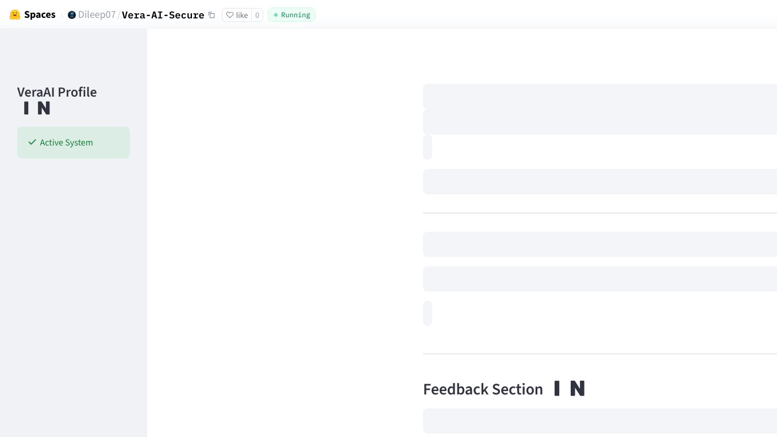Click the green dot in the Running badge
This screenshot has height=437, width=777.
click(x=276, y=15)
